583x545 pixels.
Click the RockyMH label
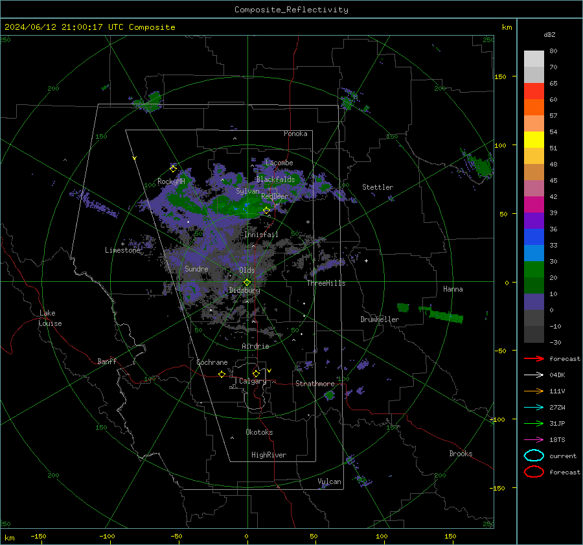[x=171, y=181]
